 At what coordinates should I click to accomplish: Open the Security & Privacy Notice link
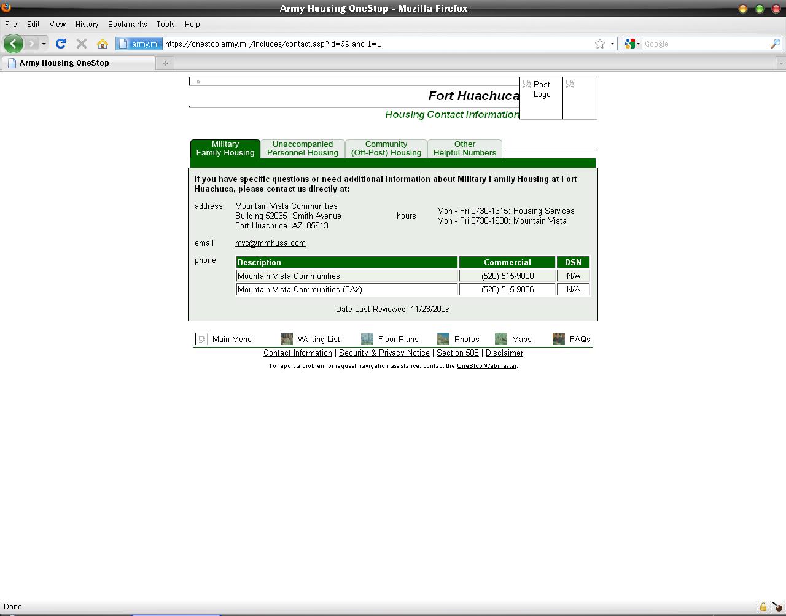pyautogui.click(x=384, y=353)
